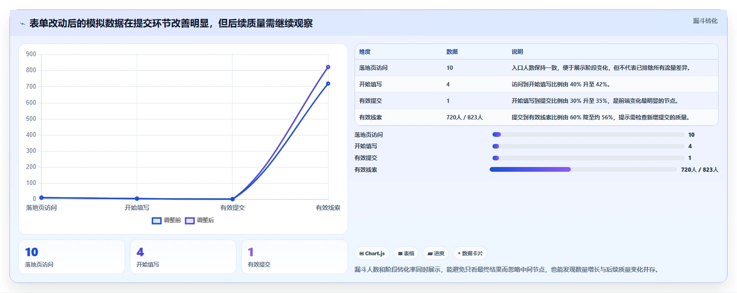The image size is (737, 293).
Task: Click the 有效线索 x-axis label
Action: click(328, 208)
